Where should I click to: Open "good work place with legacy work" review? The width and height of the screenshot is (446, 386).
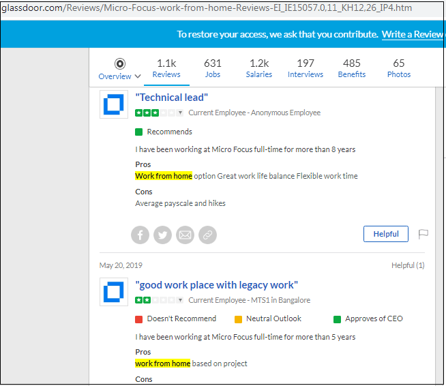point(216,285)
